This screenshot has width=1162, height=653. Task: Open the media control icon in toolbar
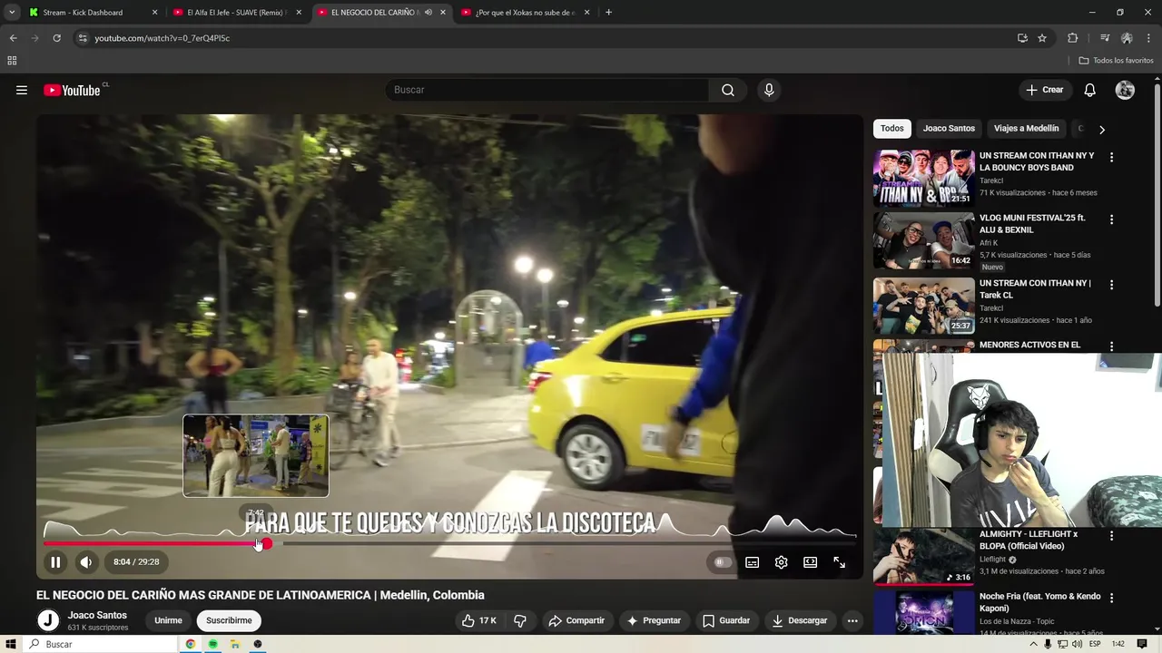tap(1105, 38)
